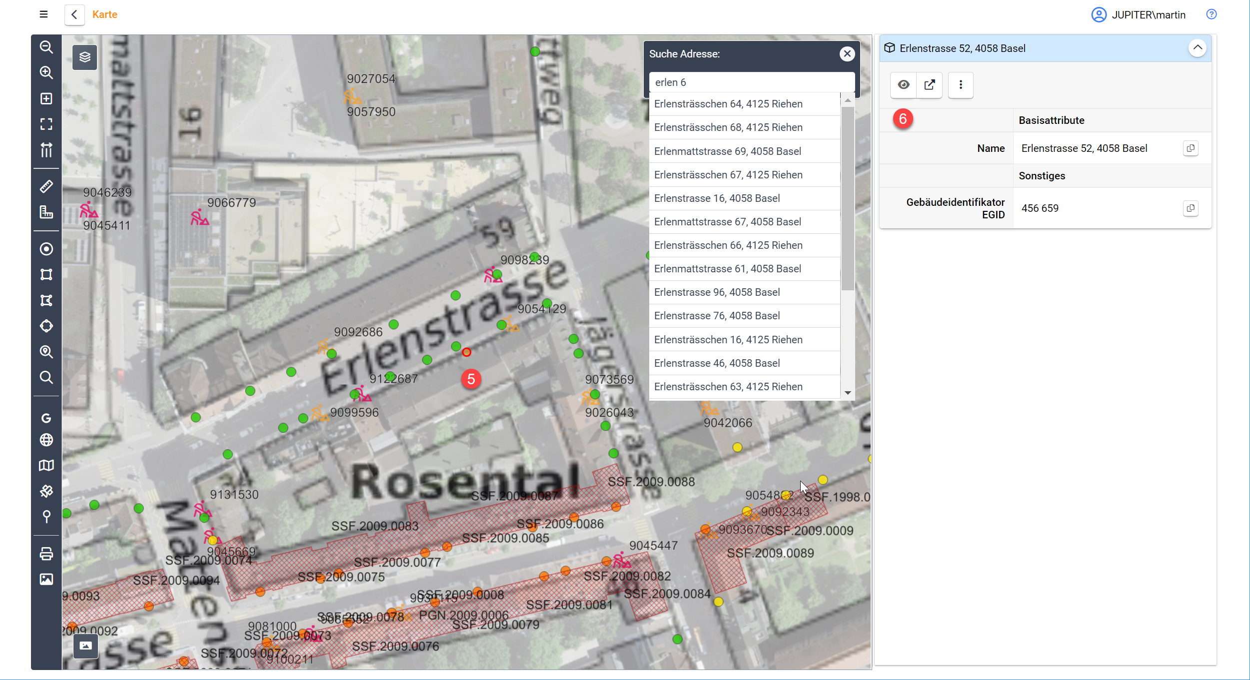This screenshot has height=680, width=1250.
Task: Click the suggestion list scrollbar thumb
Action: [x=848, y=198]
